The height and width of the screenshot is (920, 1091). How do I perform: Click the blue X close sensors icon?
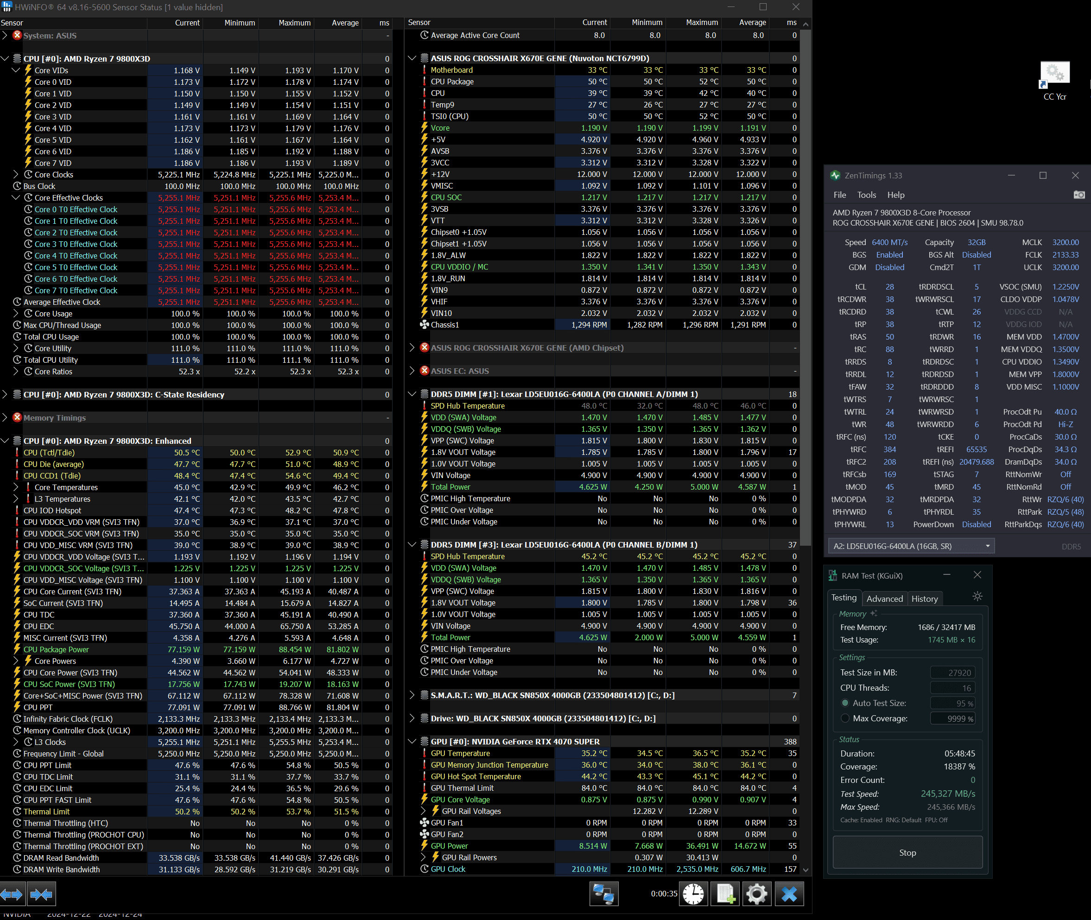789,894
